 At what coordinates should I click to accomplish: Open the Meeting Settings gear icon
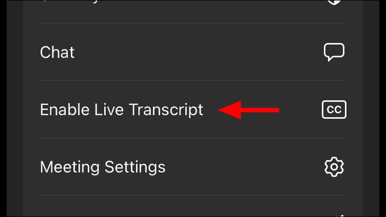pyautogui.click(x=334, y=167)
